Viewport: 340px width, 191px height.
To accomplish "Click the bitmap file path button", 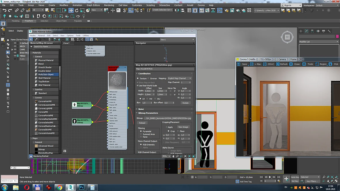I will click(168, 118).
